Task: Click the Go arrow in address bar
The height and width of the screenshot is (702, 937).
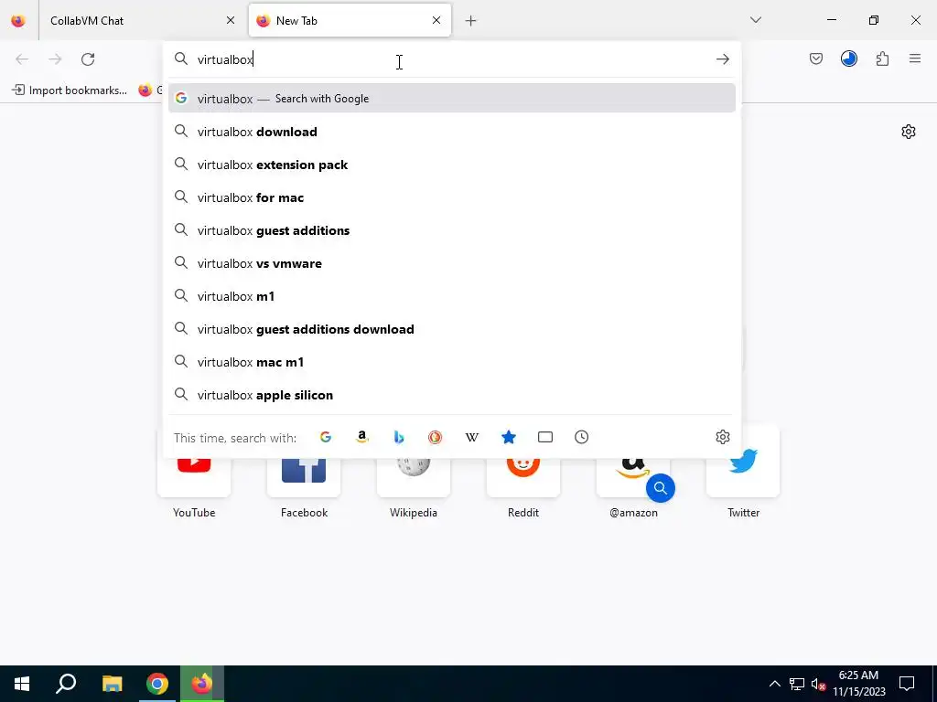Action: tap(723, 59)
